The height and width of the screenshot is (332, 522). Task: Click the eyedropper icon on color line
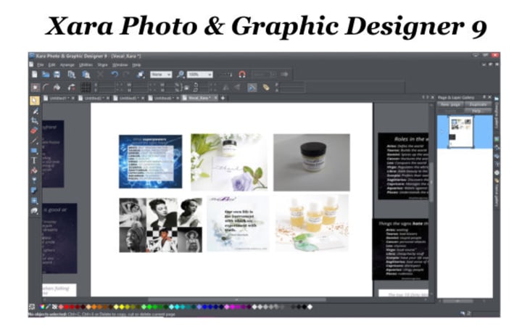(49, 307)
